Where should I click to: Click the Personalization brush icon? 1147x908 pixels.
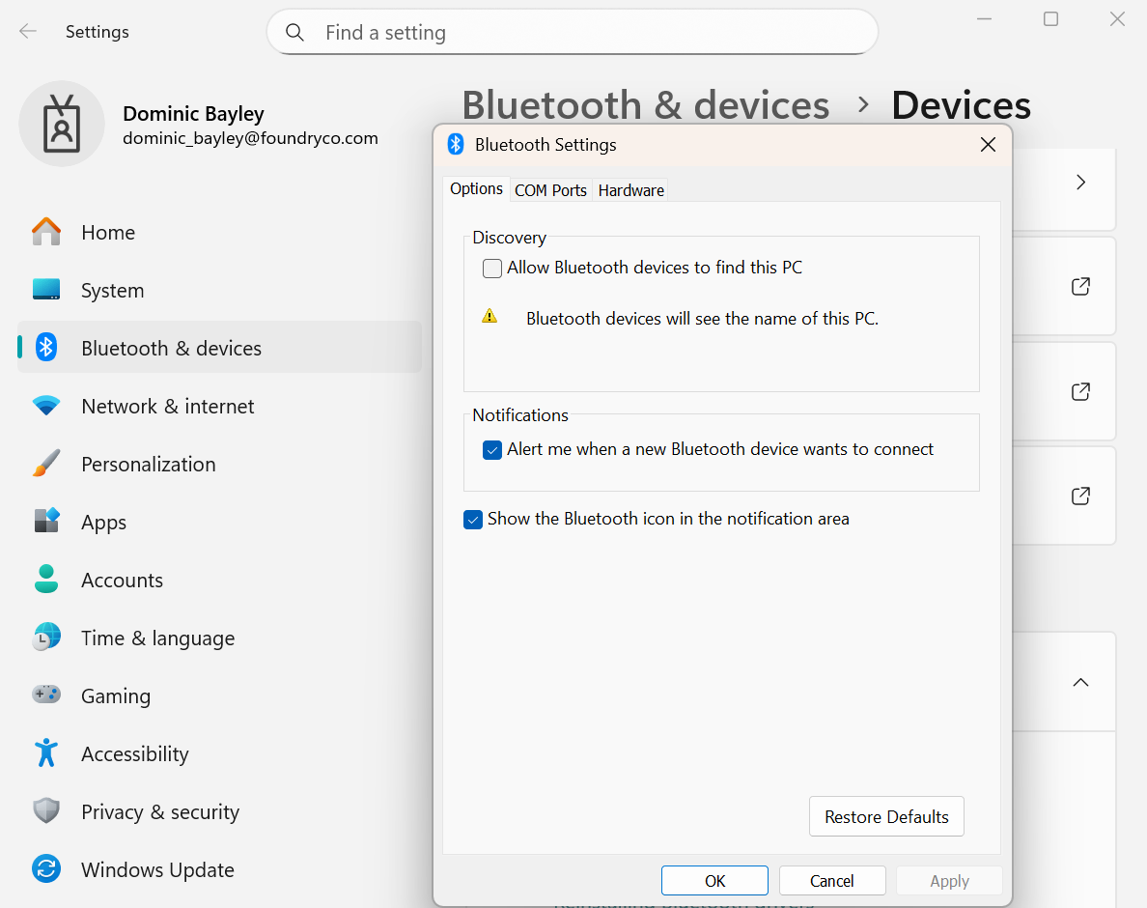tap(45, 464)
